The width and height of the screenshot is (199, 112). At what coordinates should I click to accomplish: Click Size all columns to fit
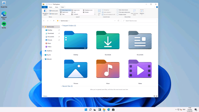(108, 14)
